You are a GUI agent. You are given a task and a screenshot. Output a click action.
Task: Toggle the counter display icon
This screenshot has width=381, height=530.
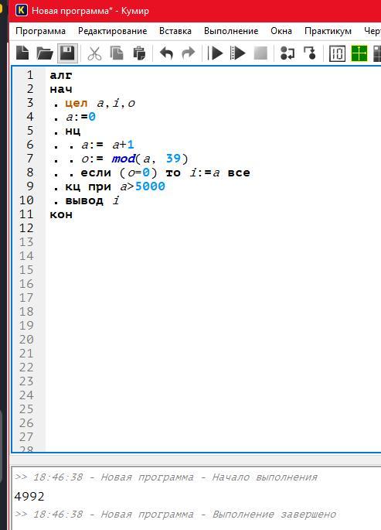[337, 53]
